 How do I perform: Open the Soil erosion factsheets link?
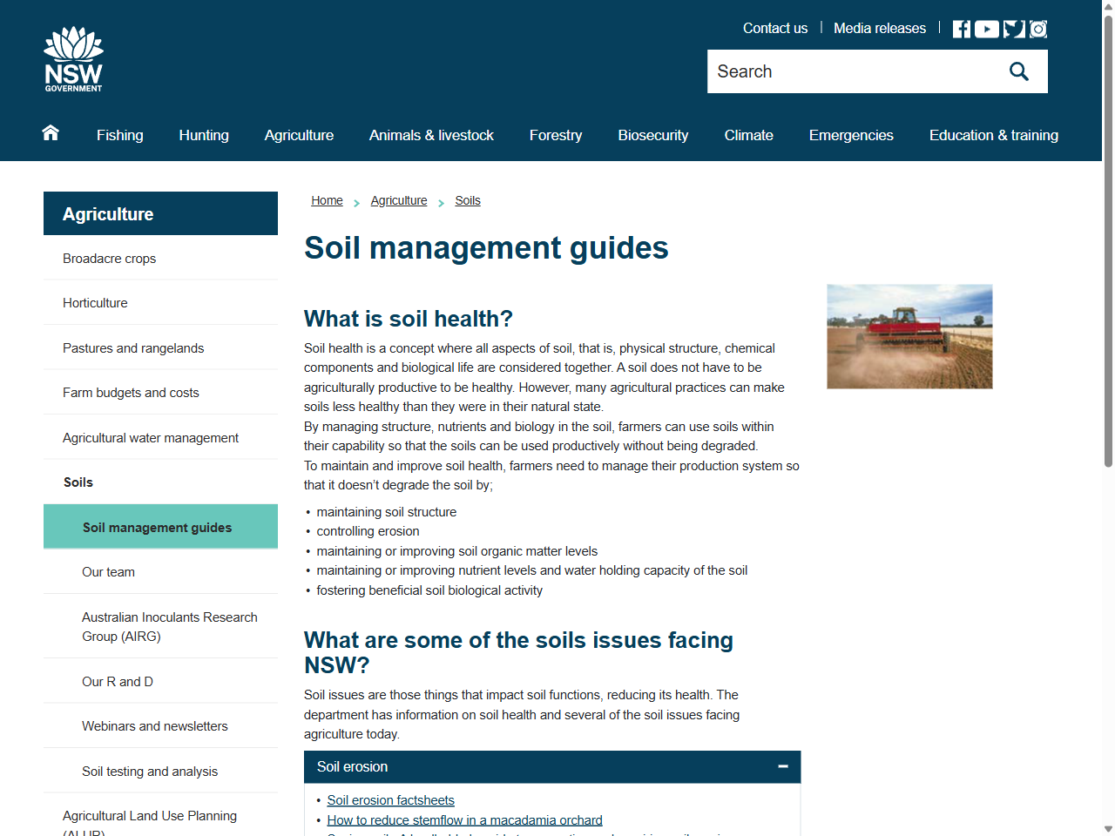coord(390,799)
